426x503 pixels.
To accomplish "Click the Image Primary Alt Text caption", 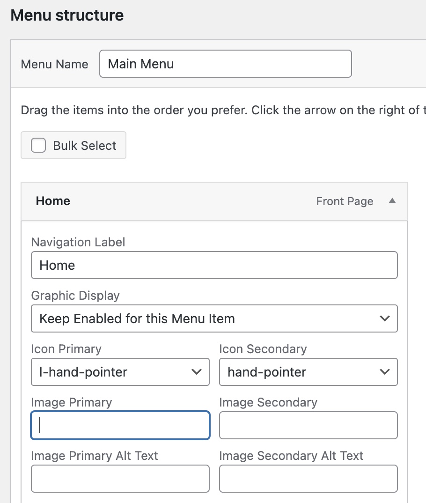I will pos(95,456).
